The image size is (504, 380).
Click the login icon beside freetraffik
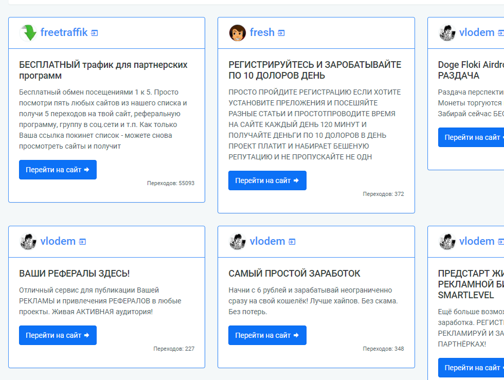tap(95, 33)
